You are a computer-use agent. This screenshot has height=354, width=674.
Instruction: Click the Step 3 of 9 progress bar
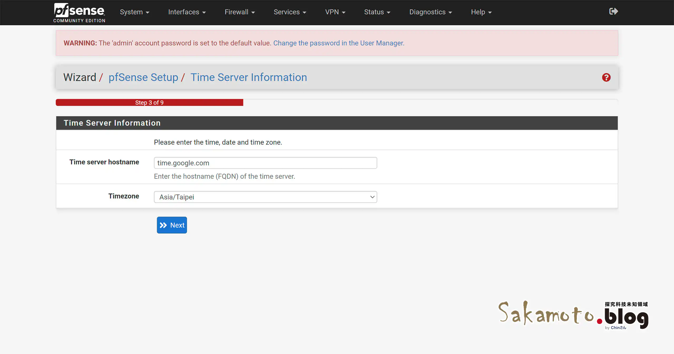click(x=149, y=102)
